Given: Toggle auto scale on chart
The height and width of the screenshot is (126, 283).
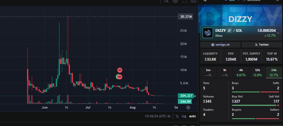Looking at the screenshot, I should 192,116.
